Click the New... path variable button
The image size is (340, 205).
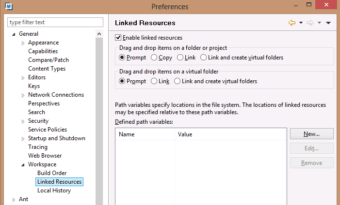(311, 133)
